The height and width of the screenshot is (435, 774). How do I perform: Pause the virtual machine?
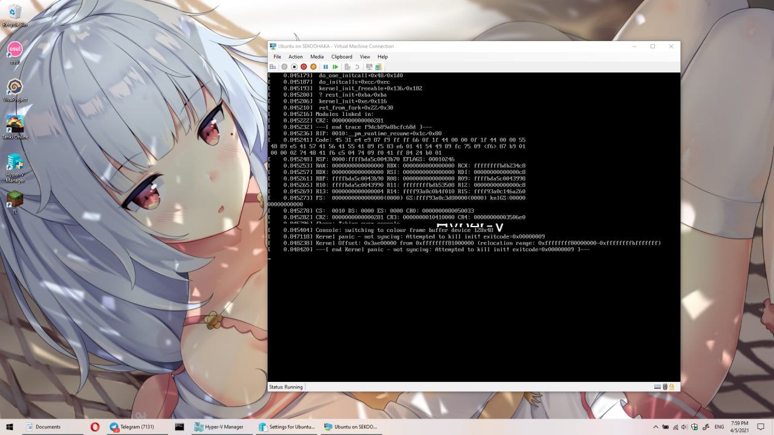click(325, 66)
